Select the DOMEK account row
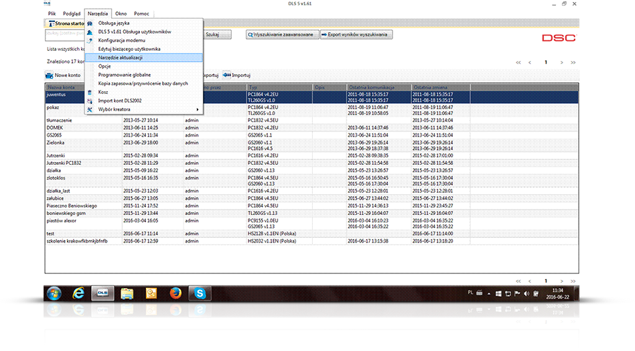 coord(311,127)
